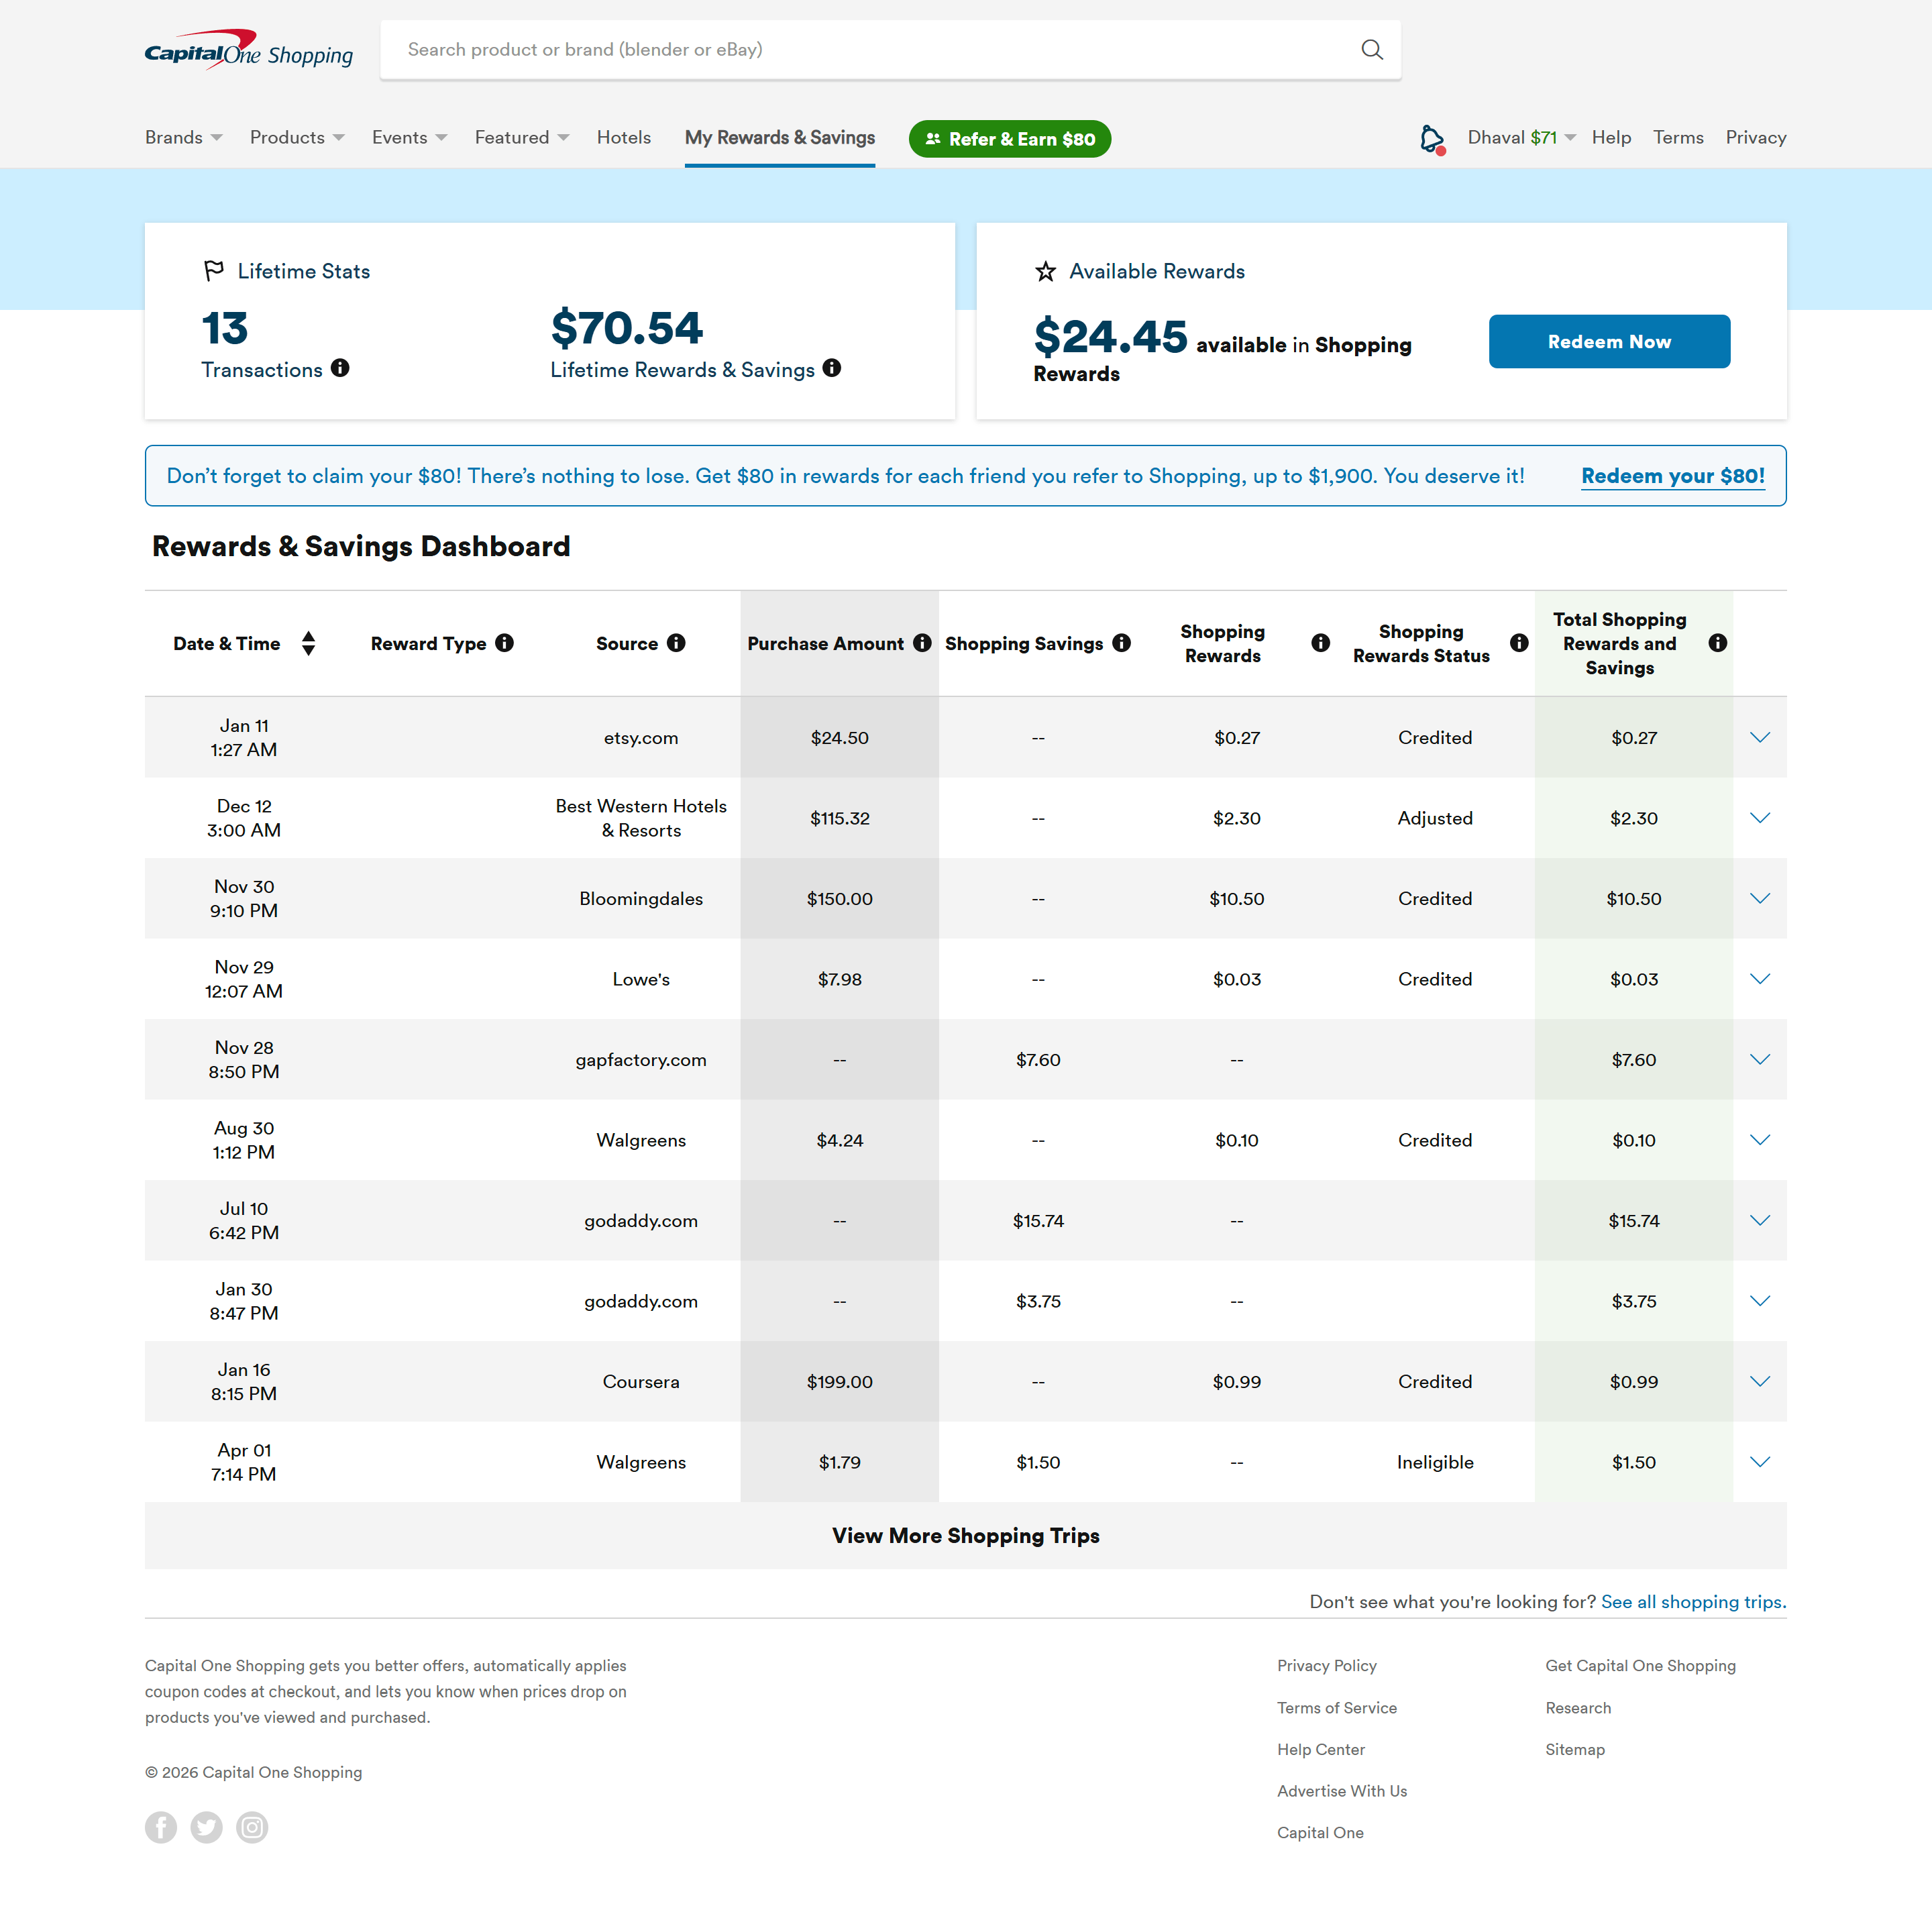
Task: Expand the Jan 30 godaddy.com row
Action: (x=1760, y=1301)
